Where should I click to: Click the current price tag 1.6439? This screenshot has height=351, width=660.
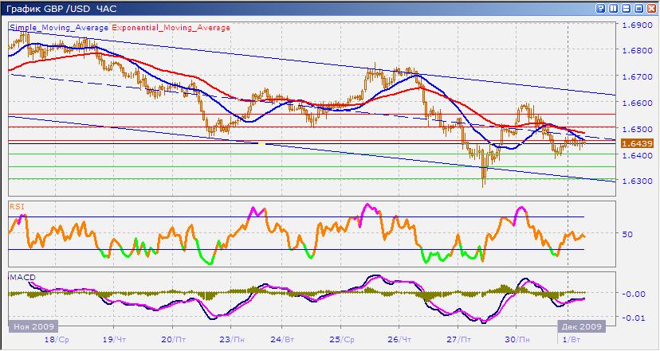pos(632,142)
